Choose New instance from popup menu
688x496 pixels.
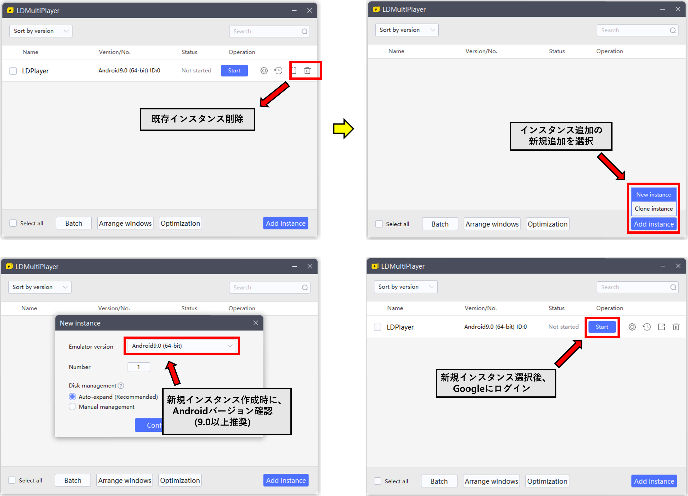654,195
